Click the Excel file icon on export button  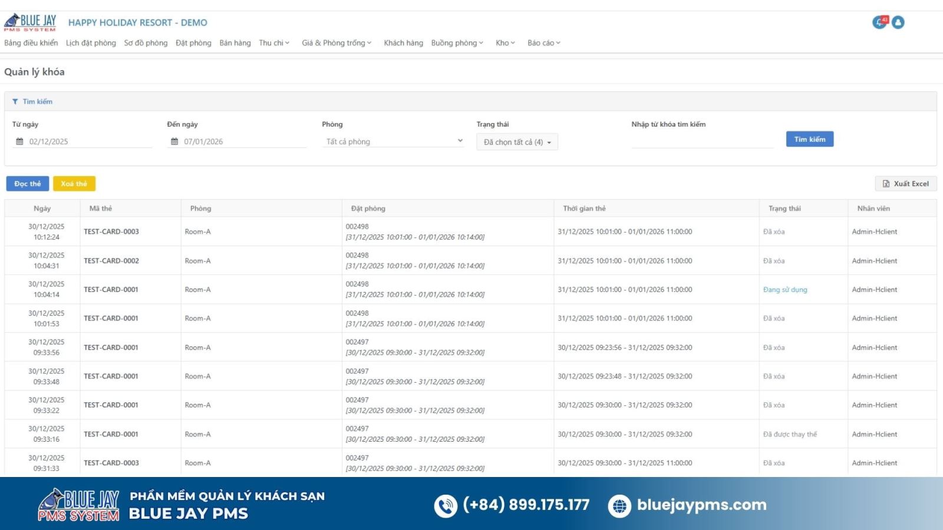[x=886, y=184]
